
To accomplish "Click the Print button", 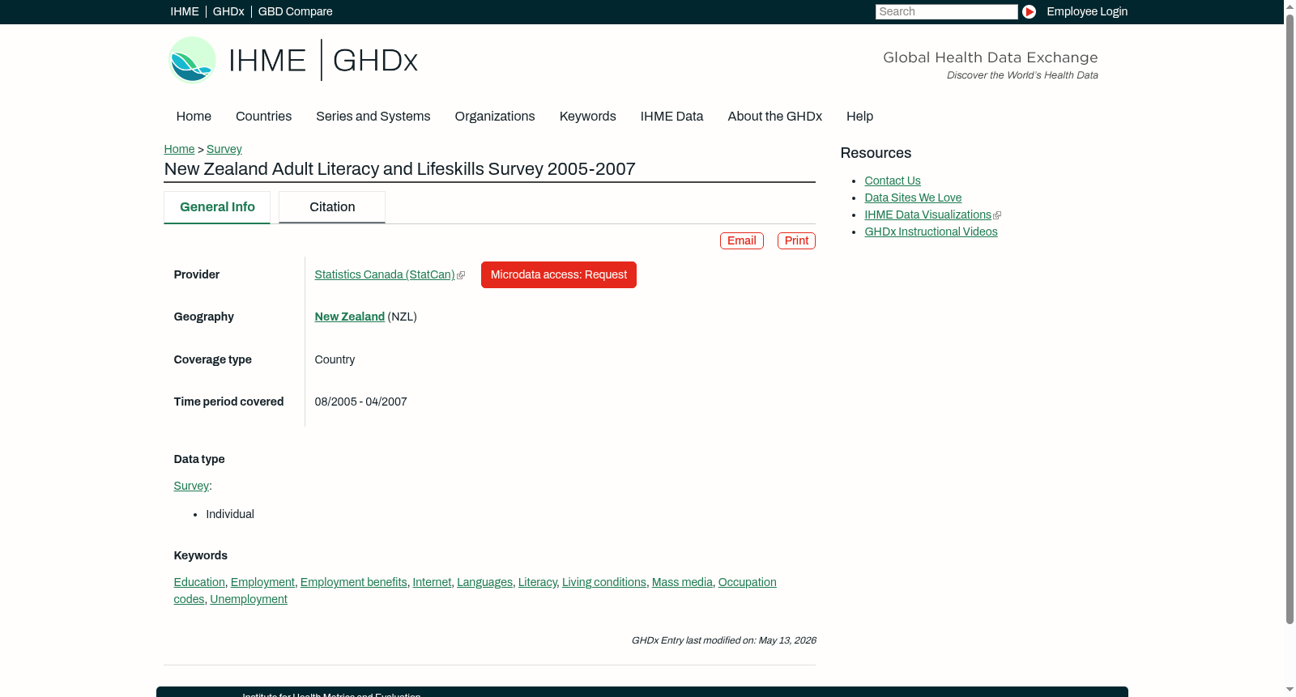I will tap(796, 240).
